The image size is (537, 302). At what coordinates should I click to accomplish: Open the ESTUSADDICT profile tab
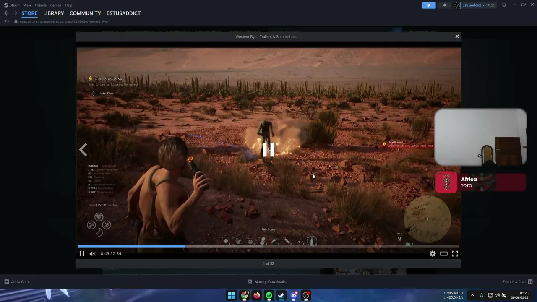pos(123,13)
